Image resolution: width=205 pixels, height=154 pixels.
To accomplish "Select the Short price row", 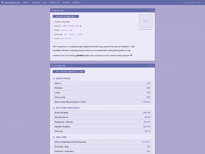I will coord(102,83).
